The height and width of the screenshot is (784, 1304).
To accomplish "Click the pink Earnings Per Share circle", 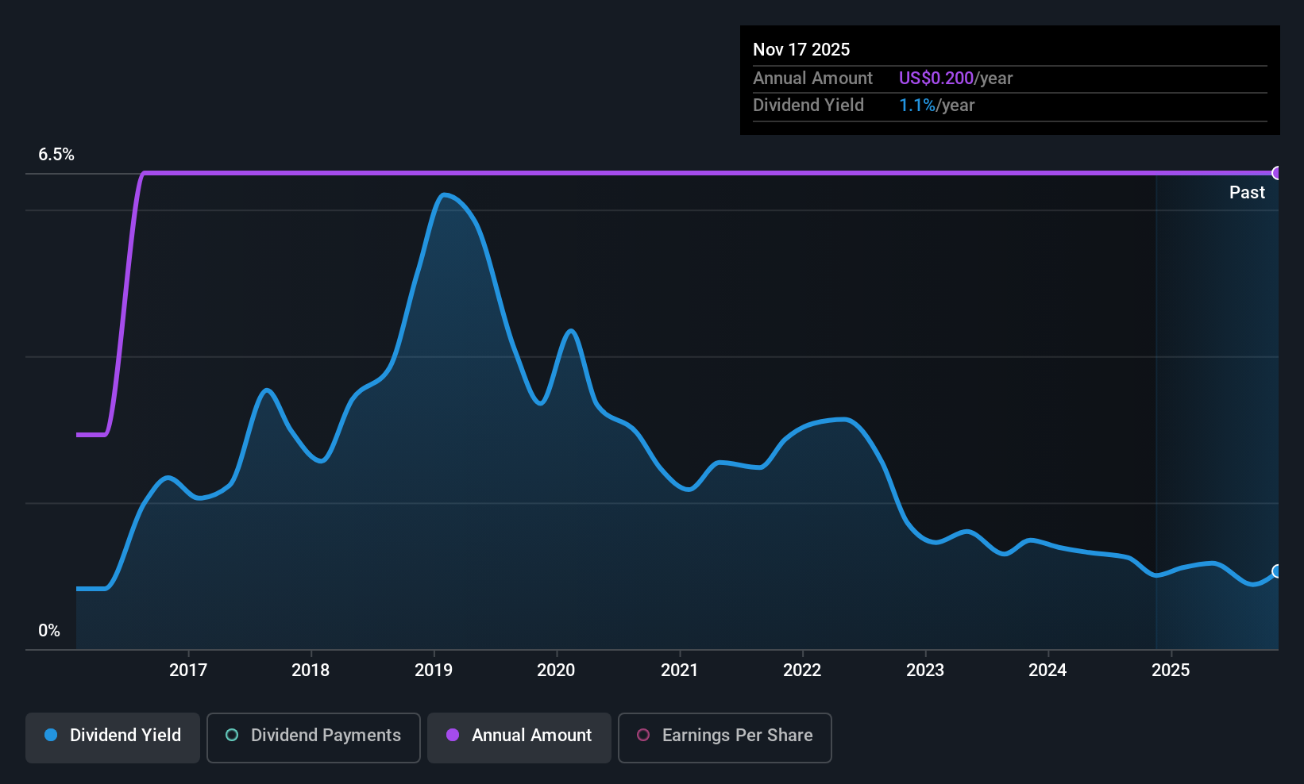I will pos(643,735).
